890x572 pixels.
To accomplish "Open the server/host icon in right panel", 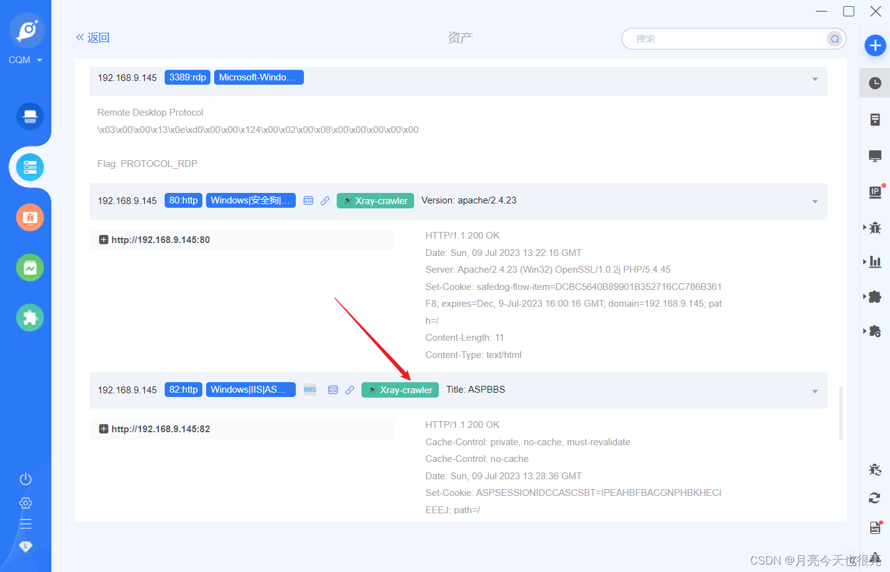I will 875,119.
